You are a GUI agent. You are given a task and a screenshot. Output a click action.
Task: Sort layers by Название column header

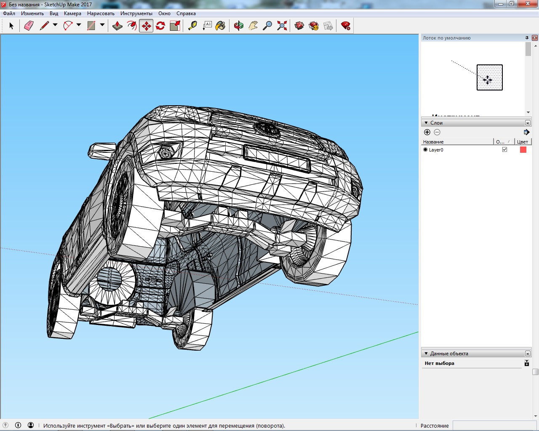coord(458,142)
